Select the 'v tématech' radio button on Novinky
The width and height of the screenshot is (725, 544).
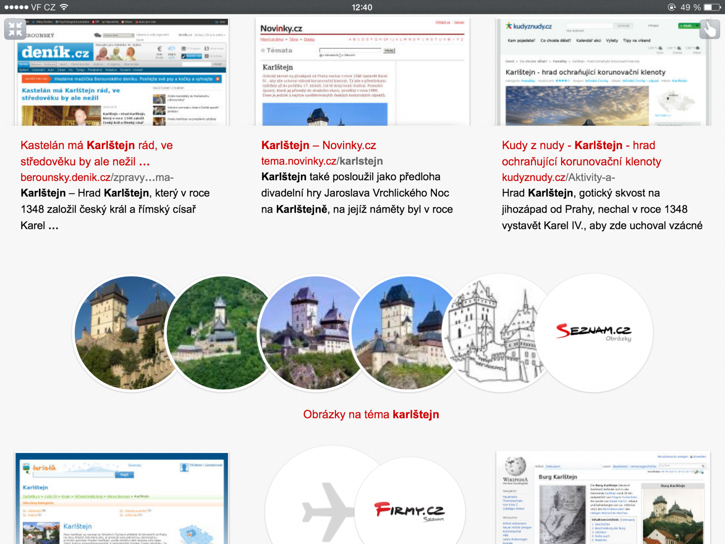pyautogui.click(x=320, y=55)
